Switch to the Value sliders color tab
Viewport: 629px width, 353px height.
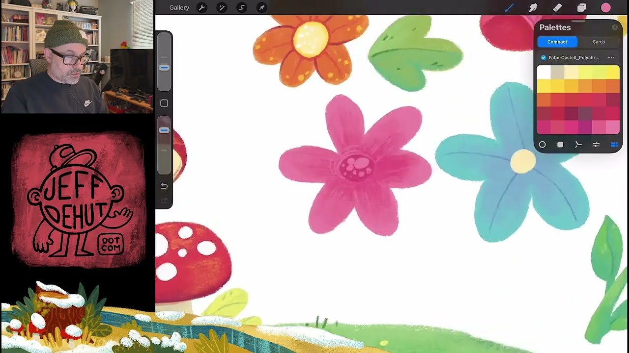pos(596,145)
